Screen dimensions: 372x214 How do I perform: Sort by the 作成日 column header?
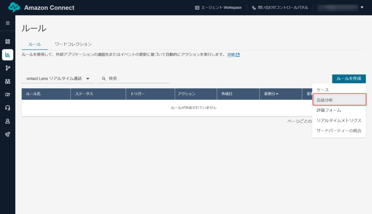(x=238, y=94)
